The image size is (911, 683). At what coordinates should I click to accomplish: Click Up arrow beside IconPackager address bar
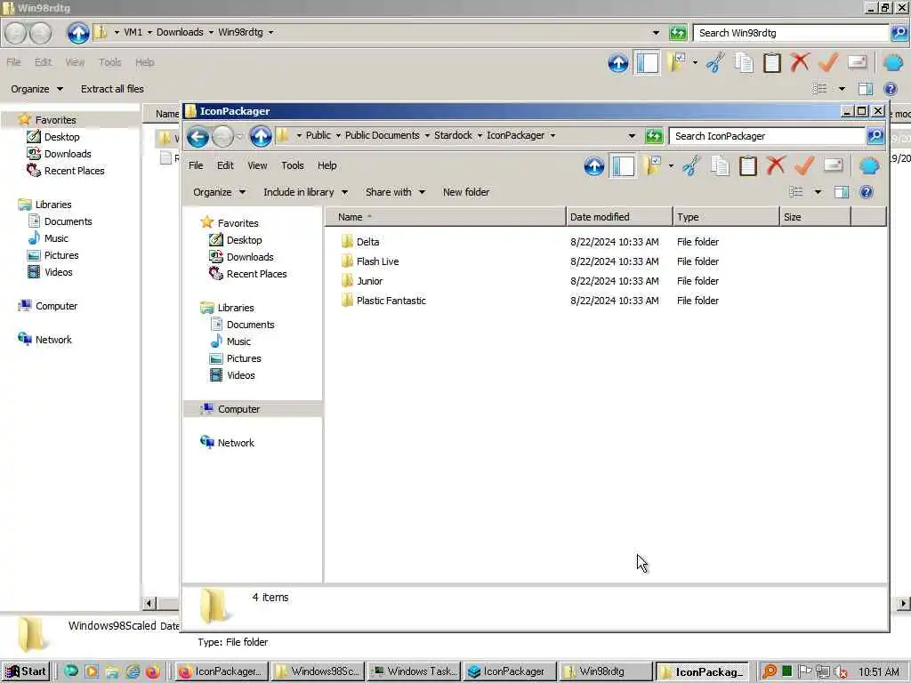(261, 136)
